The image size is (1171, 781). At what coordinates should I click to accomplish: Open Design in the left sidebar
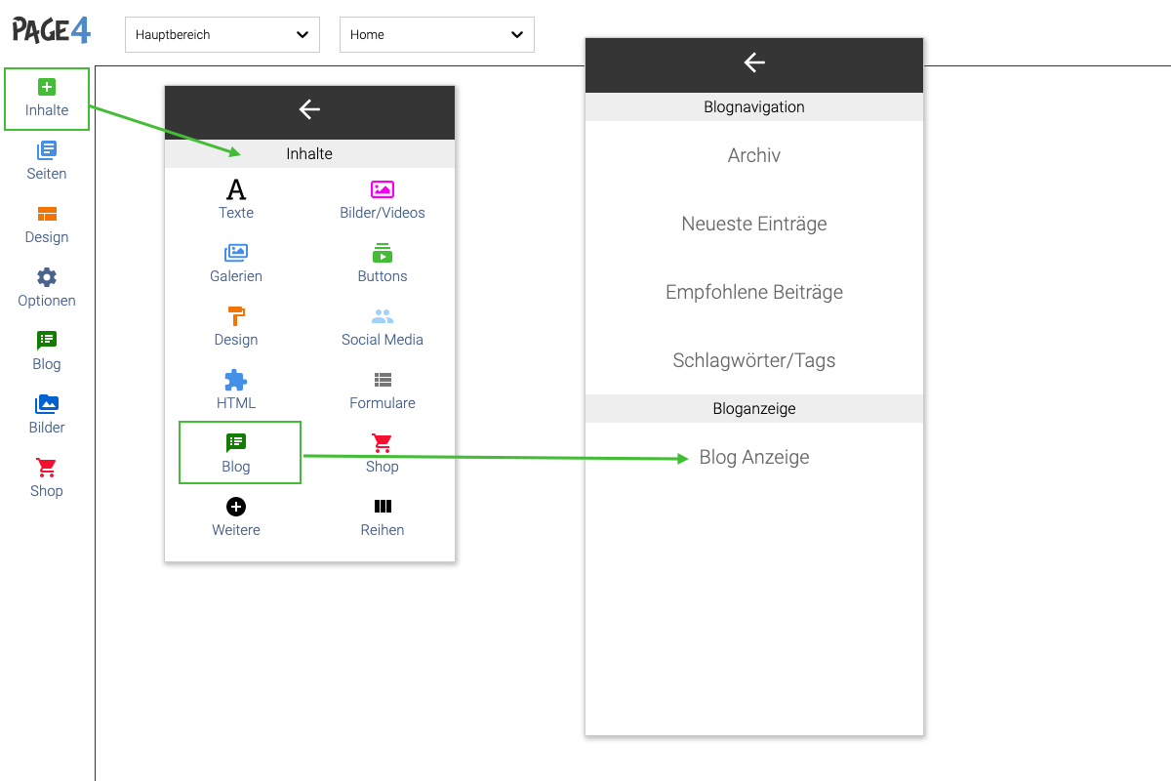point(47,226)
